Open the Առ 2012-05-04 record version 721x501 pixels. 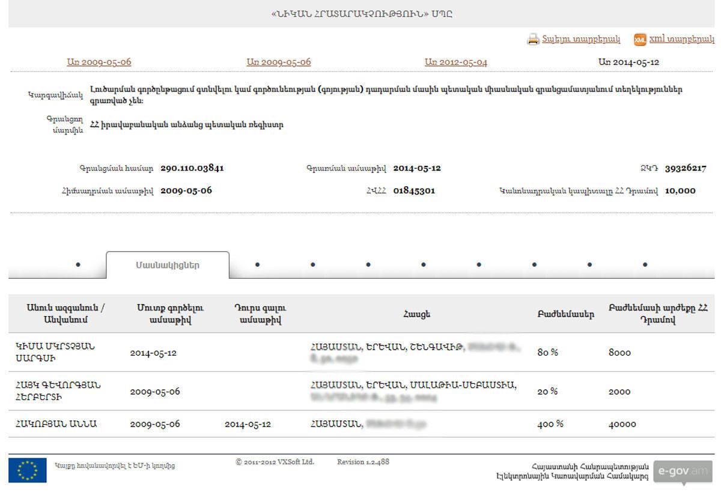coord(455,62)
